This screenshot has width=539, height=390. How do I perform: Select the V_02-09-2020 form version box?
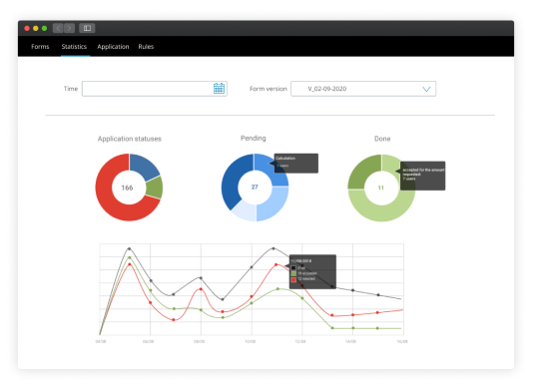(363, 89)
